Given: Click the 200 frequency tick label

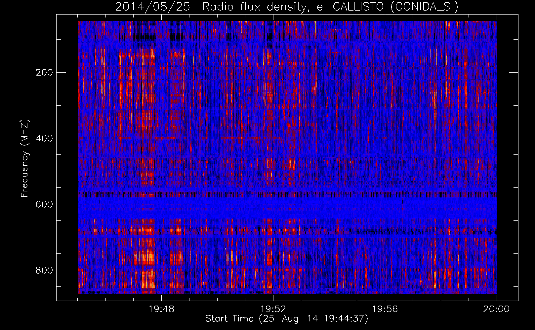Looking at the screenshot, I should point(44,73).
